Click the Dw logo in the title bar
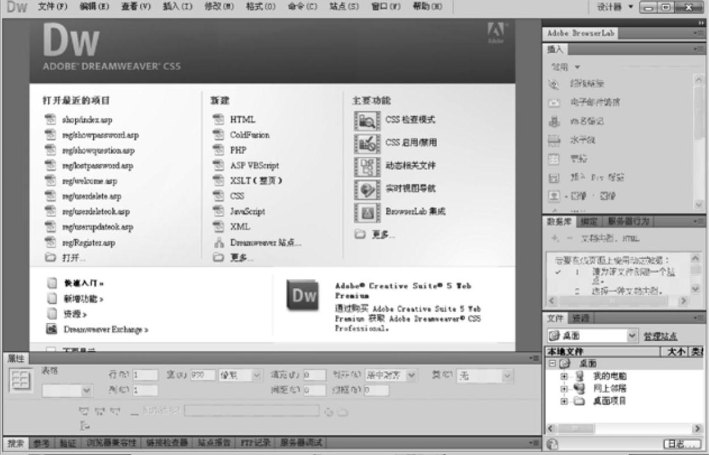 [x=17, y=7]
